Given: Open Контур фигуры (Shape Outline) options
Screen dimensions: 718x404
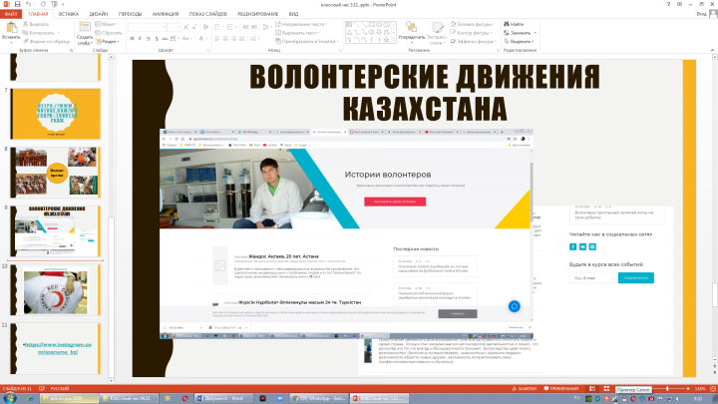Looking at the screenshot, I should 471,33.
